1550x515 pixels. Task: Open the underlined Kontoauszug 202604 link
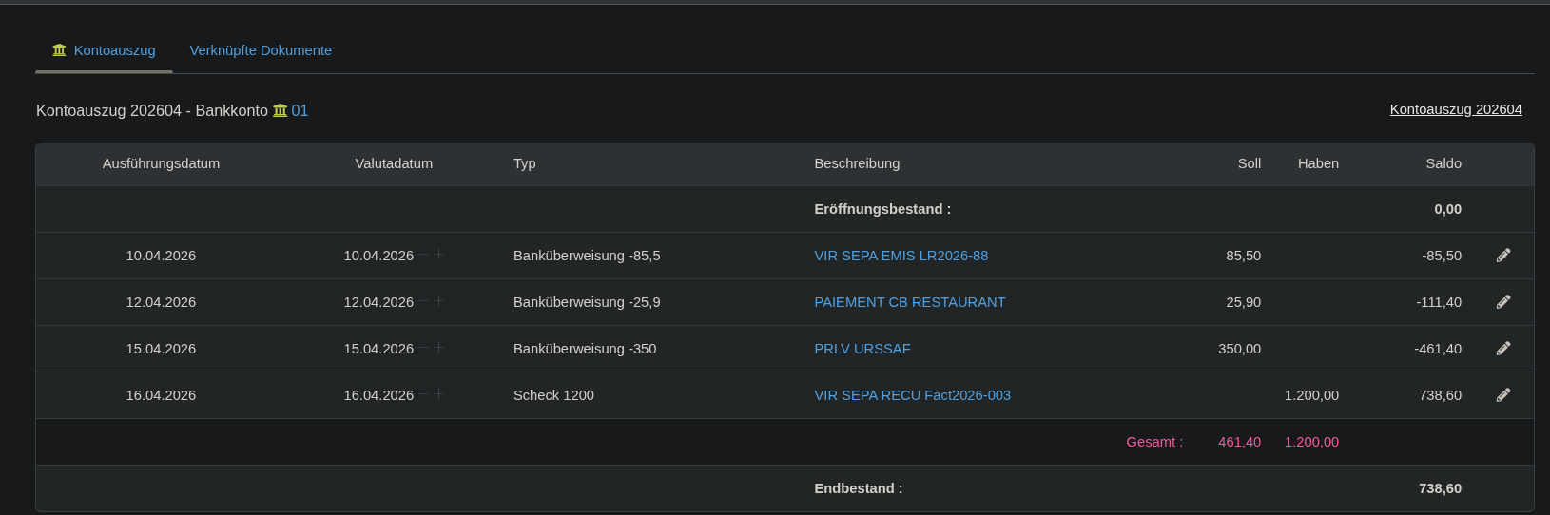point(1455,109)
